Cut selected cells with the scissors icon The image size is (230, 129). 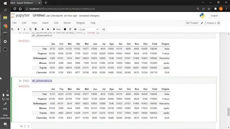[25, 29]
